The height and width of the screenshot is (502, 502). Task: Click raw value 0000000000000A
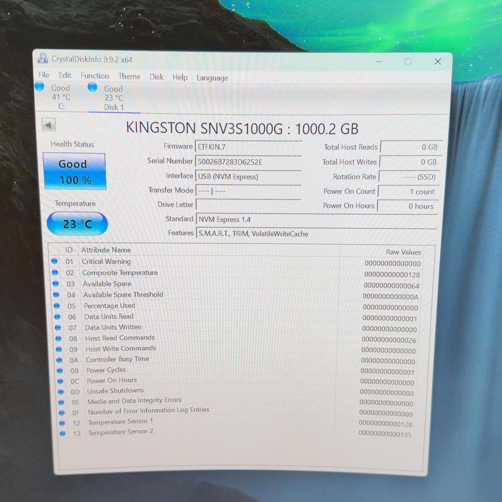[x=390, y=297]
